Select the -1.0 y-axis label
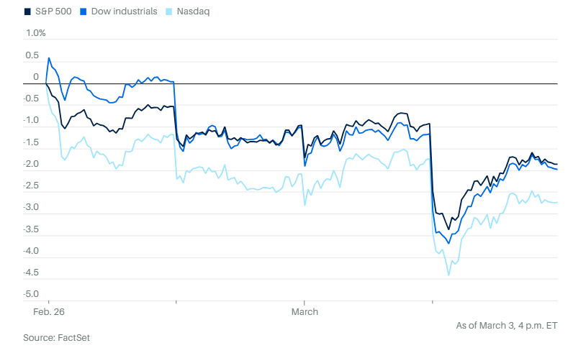 tap(32, 121)
